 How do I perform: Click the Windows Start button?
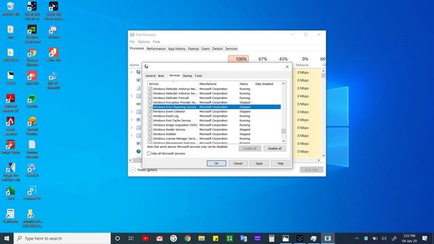[x=7, y=238]
